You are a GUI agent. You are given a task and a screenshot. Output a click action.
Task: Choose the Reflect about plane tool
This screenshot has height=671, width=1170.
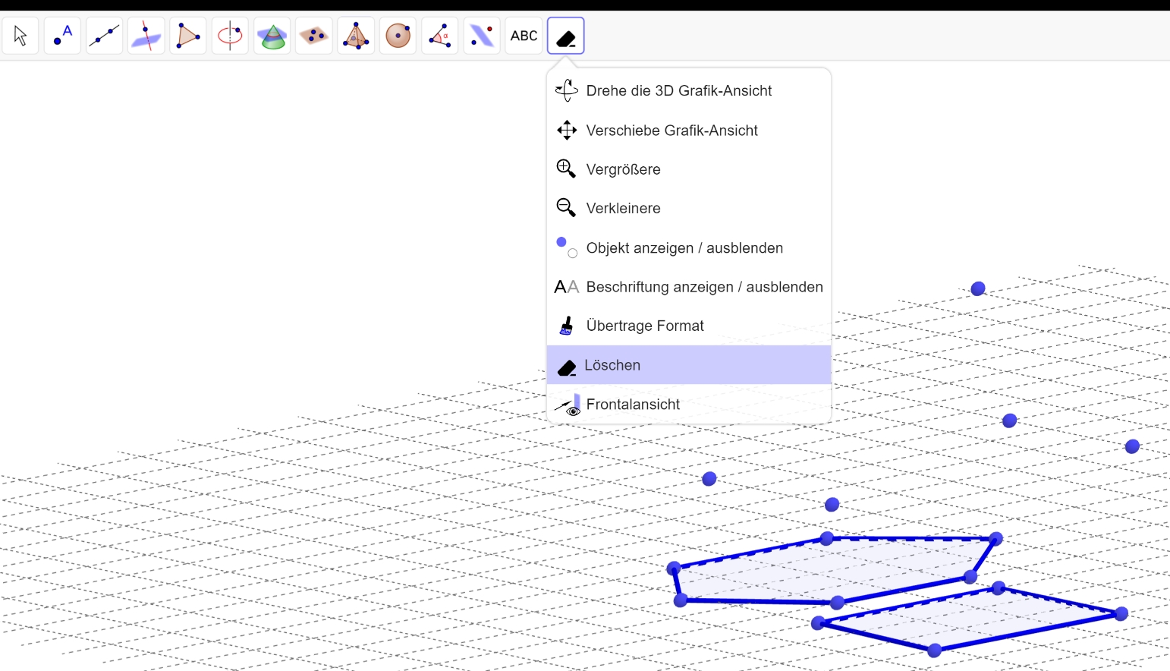point(482,36)
